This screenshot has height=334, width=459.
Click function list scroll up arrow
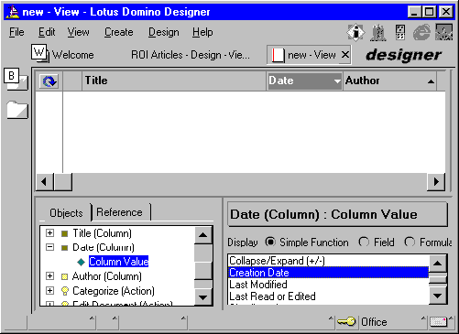pyautogui.click(x=438, y=264)
